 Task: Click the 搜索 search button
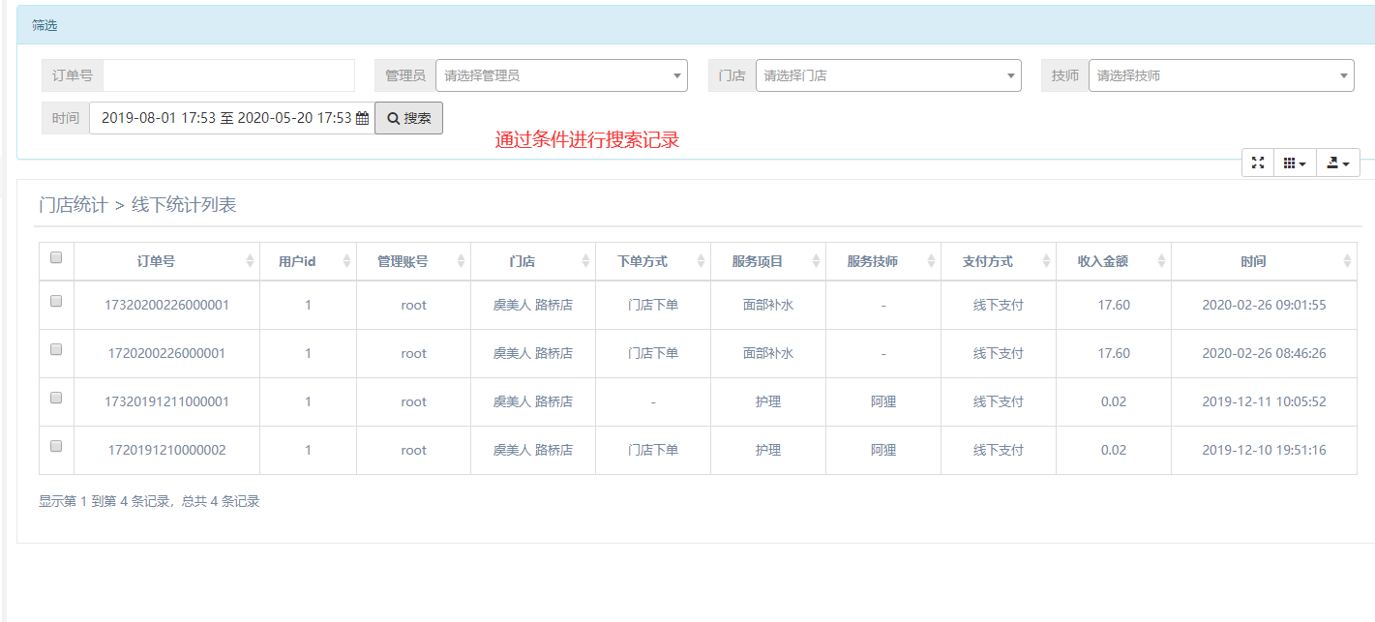click(x=408, y=118)
